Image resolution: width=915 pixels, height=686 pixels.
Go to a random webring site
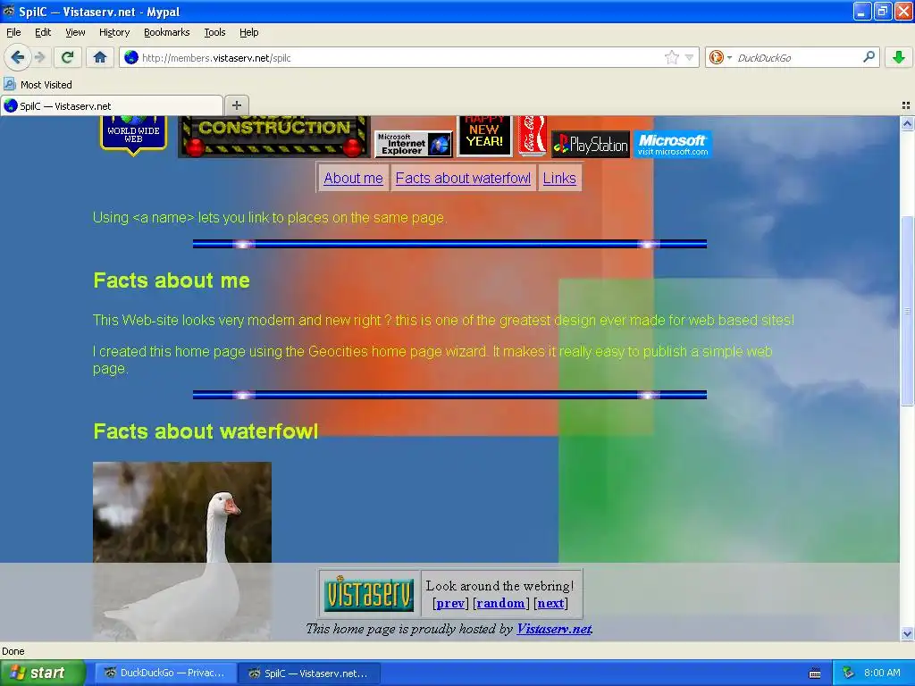[x=500, y=603]
